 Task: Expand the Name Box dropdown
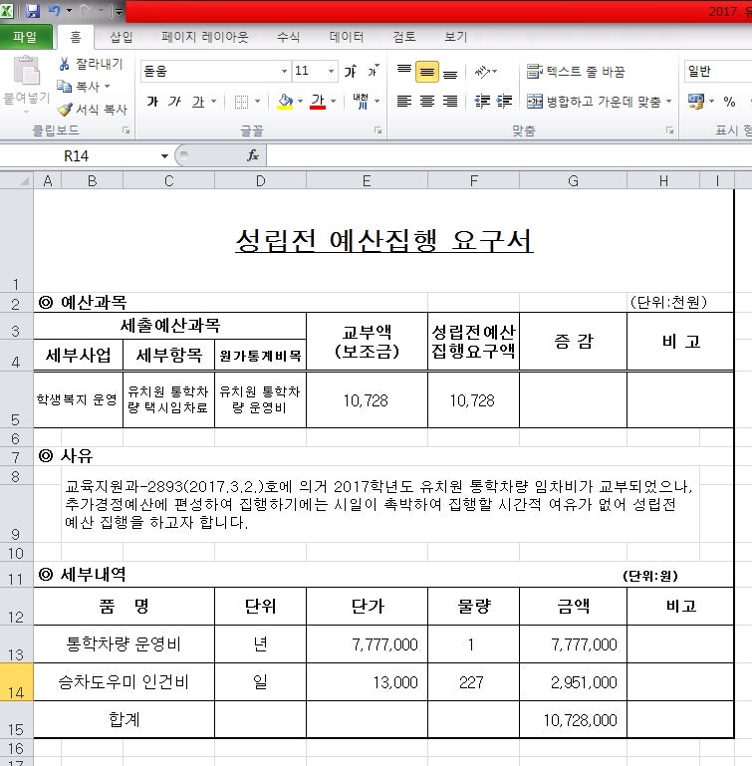coord(164,156)
